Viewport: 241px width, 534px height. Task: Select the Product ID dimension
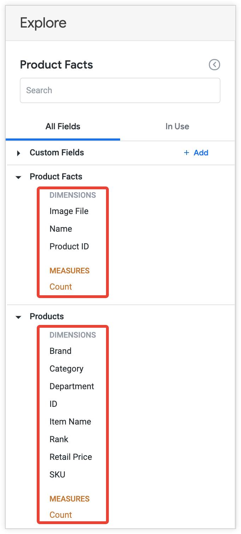click(x=69, y=246)
